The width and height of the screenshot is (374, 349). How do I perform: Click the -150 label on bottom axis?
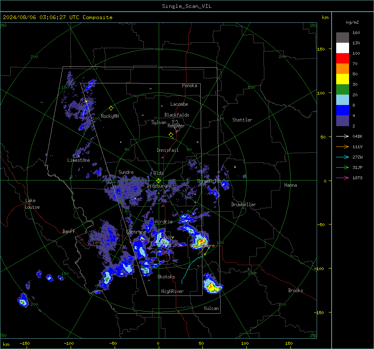point(25,343)
